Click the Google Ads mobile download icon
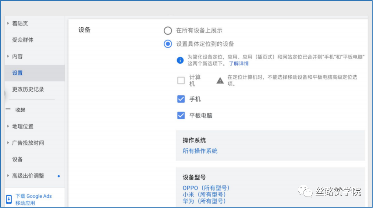 tap(9, 199)
